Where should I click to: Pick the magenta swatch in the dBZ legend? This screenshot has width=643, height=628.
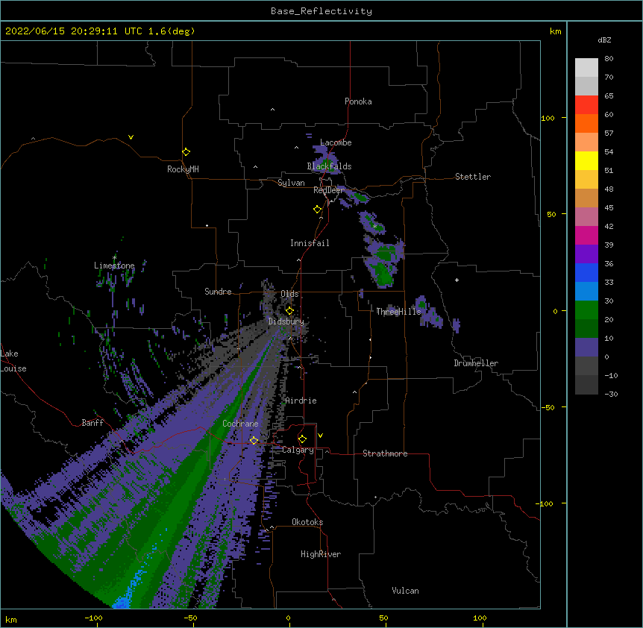[x=586, y=236]
